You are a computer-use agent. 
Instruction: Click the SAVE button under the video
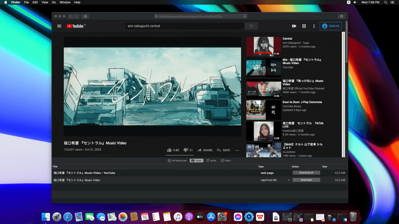pyautogui.click(x=223, y=150)
